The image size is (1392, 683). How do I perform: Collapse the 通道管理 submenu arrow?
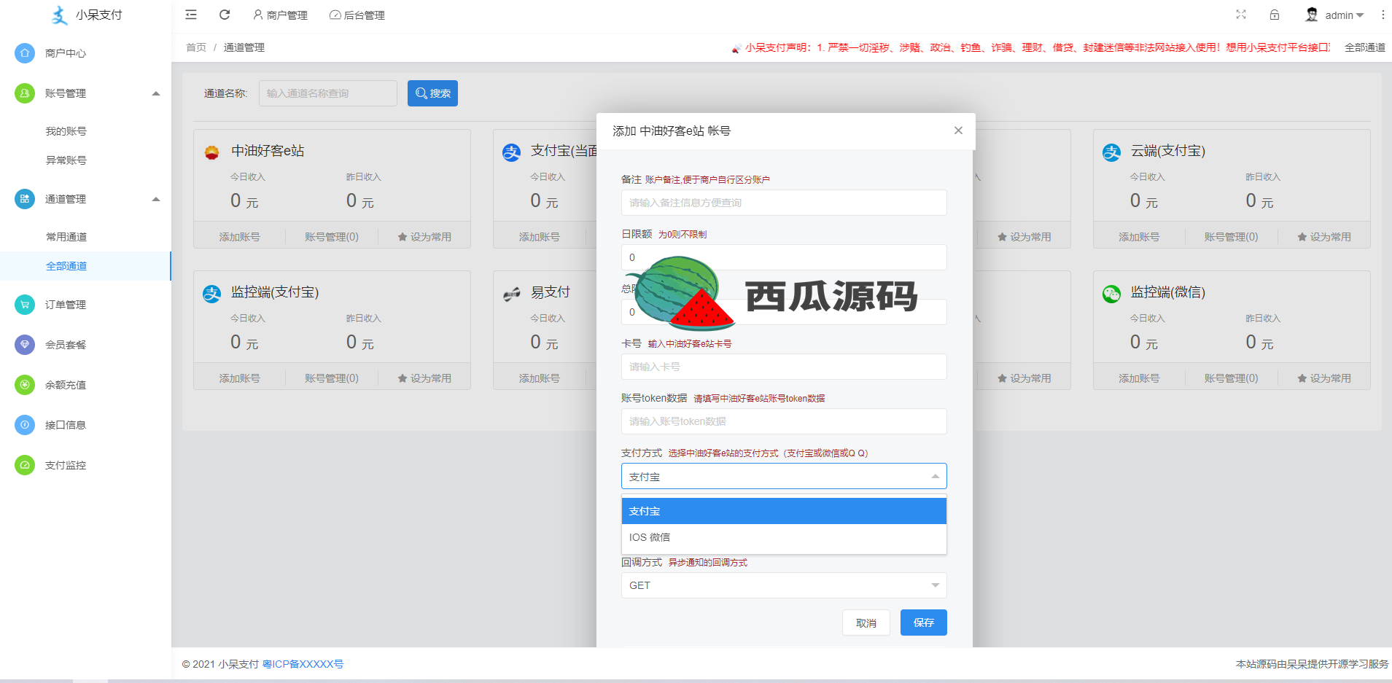155,199
